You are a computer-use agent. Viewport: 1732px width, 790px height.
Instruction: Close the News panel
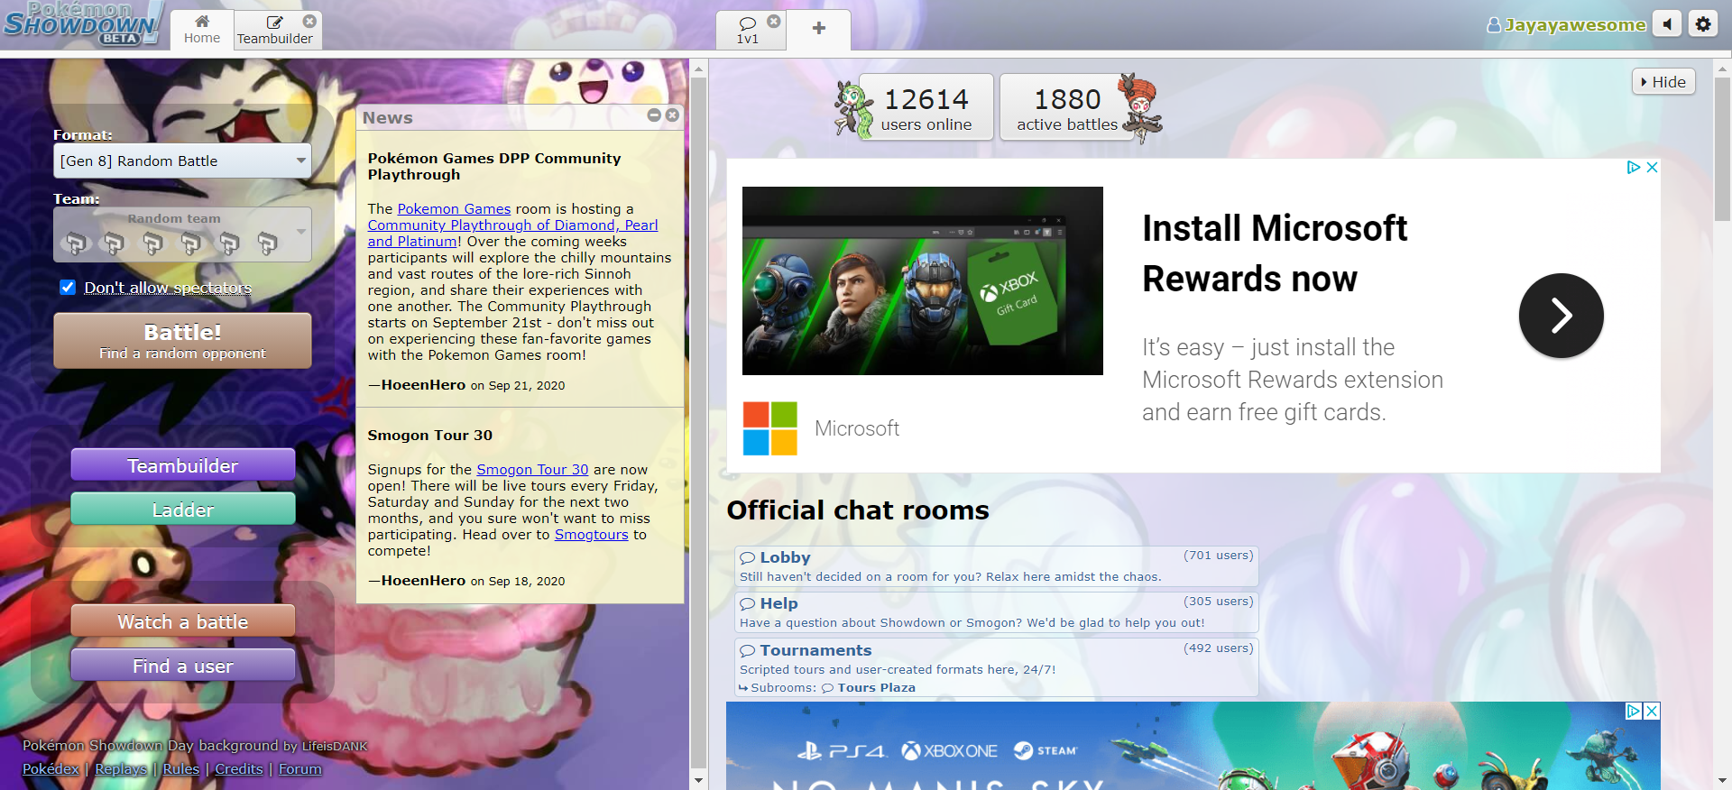coord(672,115)
